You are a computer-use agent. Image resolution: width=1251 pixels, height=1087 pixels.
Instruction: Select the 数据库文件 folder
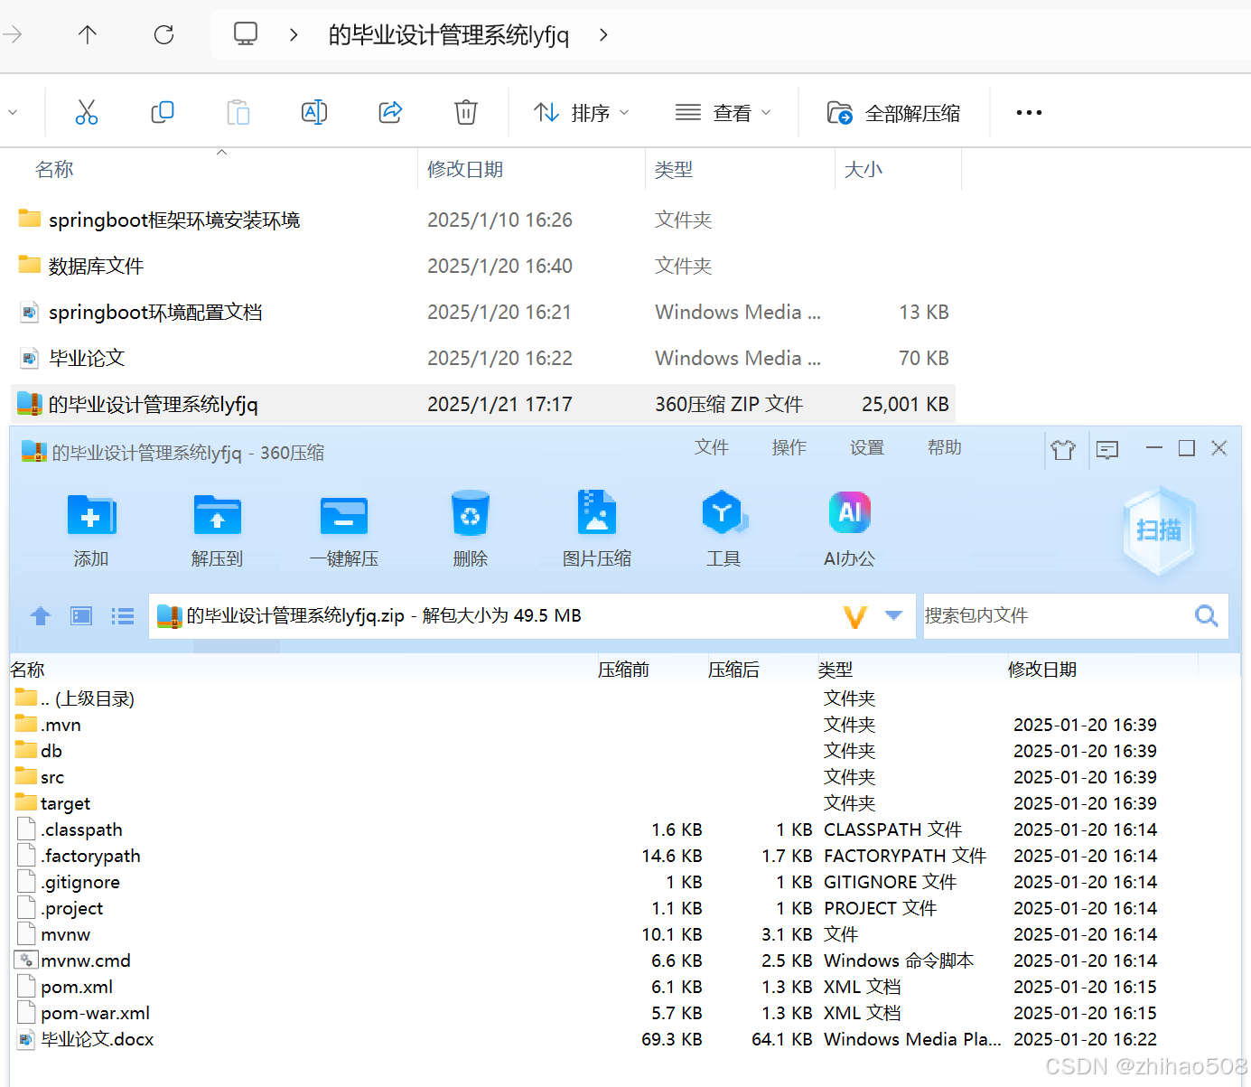coord(96,266)
